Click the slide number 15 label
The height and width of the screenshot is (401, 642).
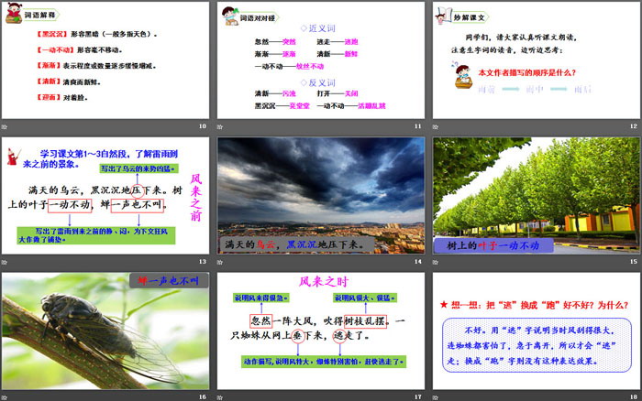(633, 261)
